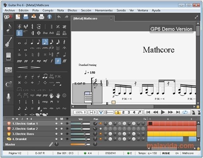Screen dimensions: 203x158
Task: Toggle loop playback button
Action: pyautogui.click(x=185, y=112)
